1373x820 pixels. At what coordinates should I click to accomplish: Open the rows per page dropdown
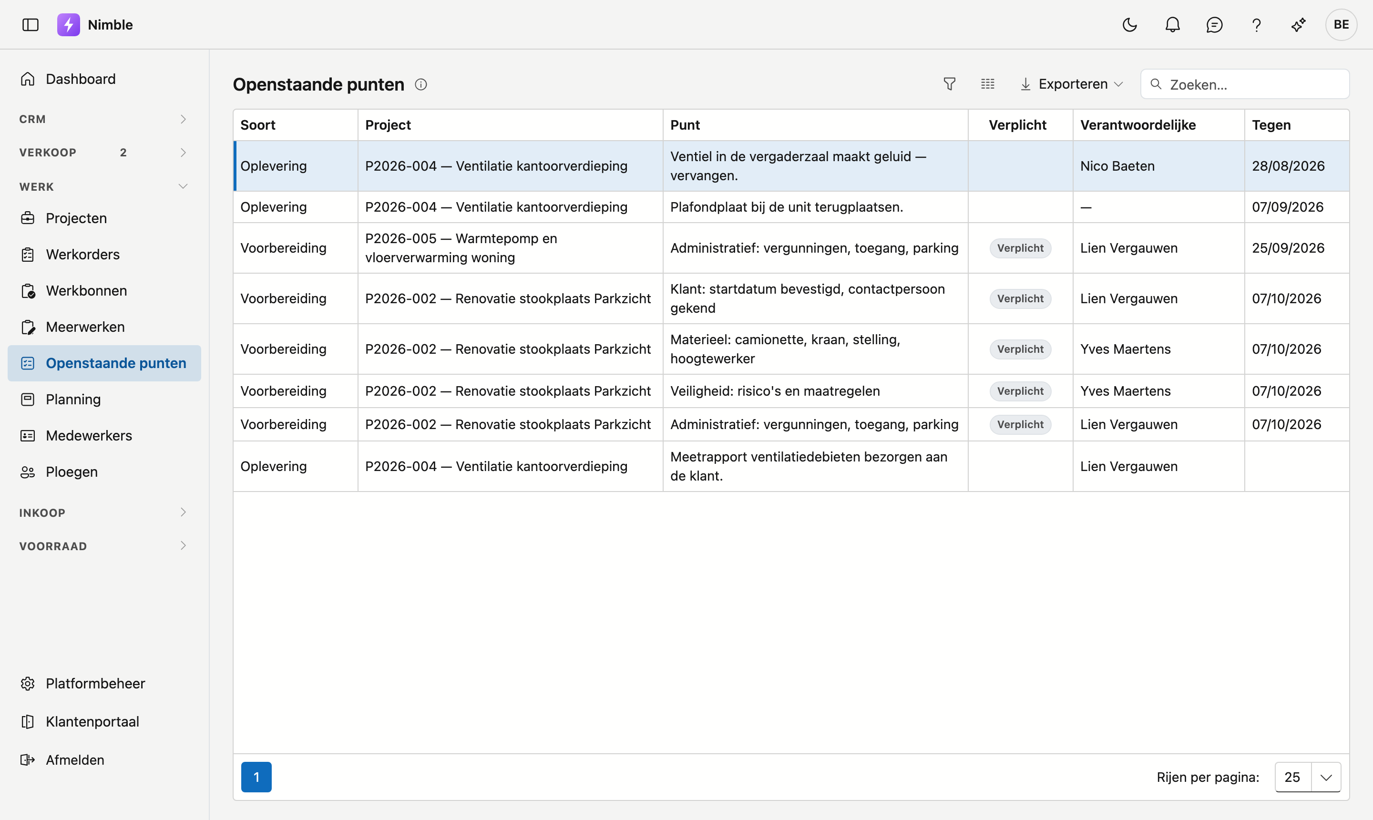pos(1308,777)
